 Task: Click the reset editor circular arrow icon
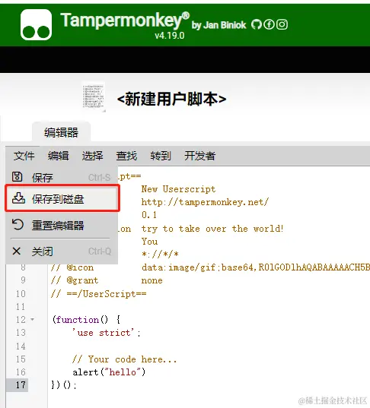(x=18, y=225)
